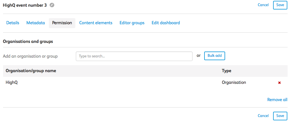Go to the Content elements tab
The width and height of the screenshot is (289, 122).
pos(96,23)
